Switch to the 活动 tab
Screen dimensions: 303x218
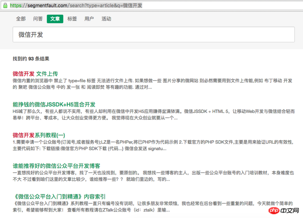pos(106,19)
